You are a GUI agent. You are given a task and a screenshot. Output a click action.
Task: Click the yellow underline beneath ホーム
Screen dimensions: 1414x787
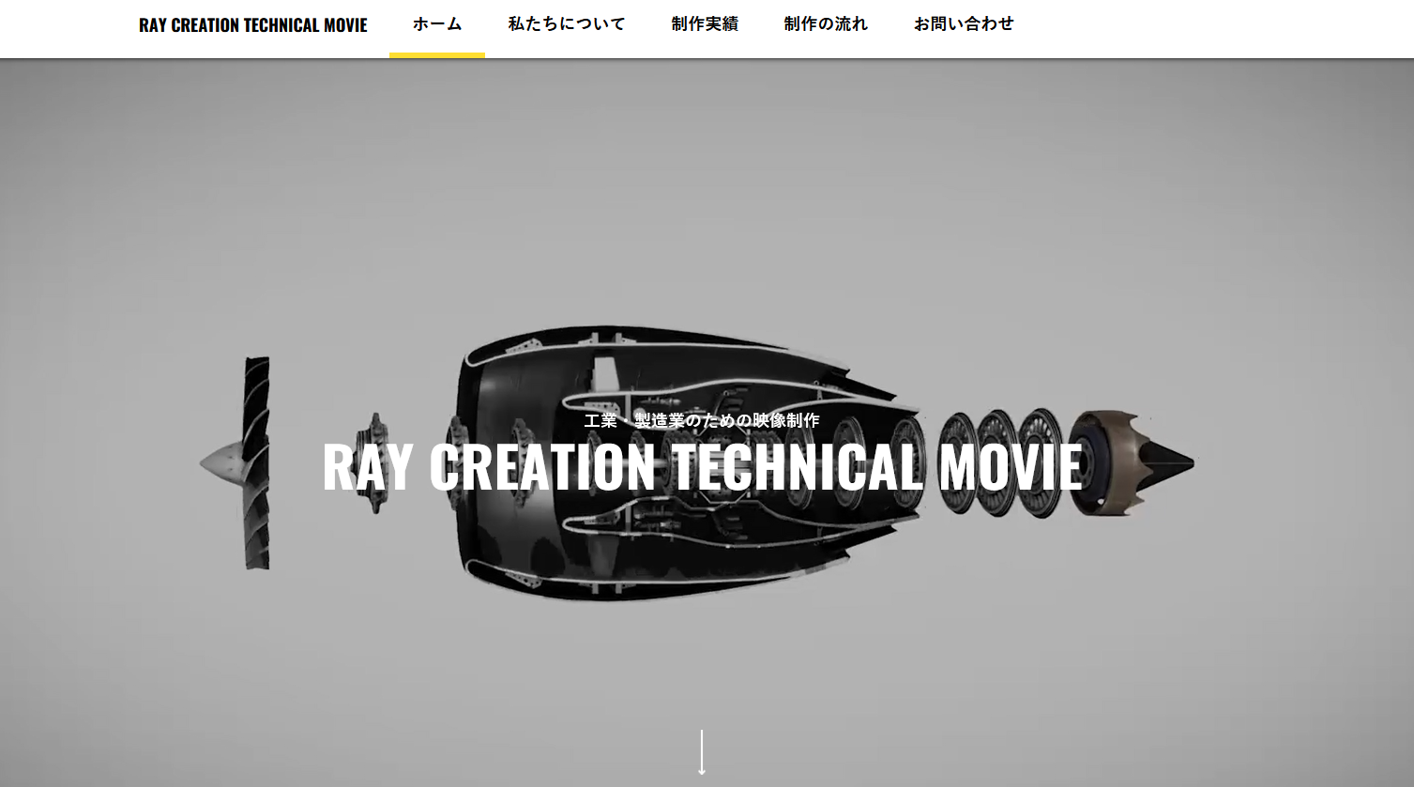pos(437,54)
